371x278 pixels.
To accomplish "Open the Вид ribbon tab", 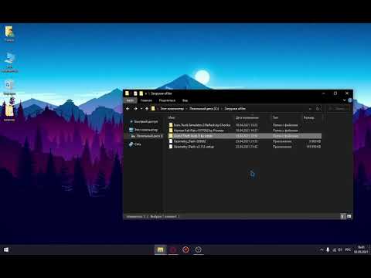I will pyautogui.click(x=185, y=100).
